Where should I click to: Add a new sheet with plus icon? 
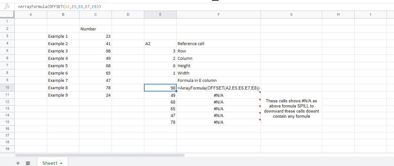tap(18, 163)
